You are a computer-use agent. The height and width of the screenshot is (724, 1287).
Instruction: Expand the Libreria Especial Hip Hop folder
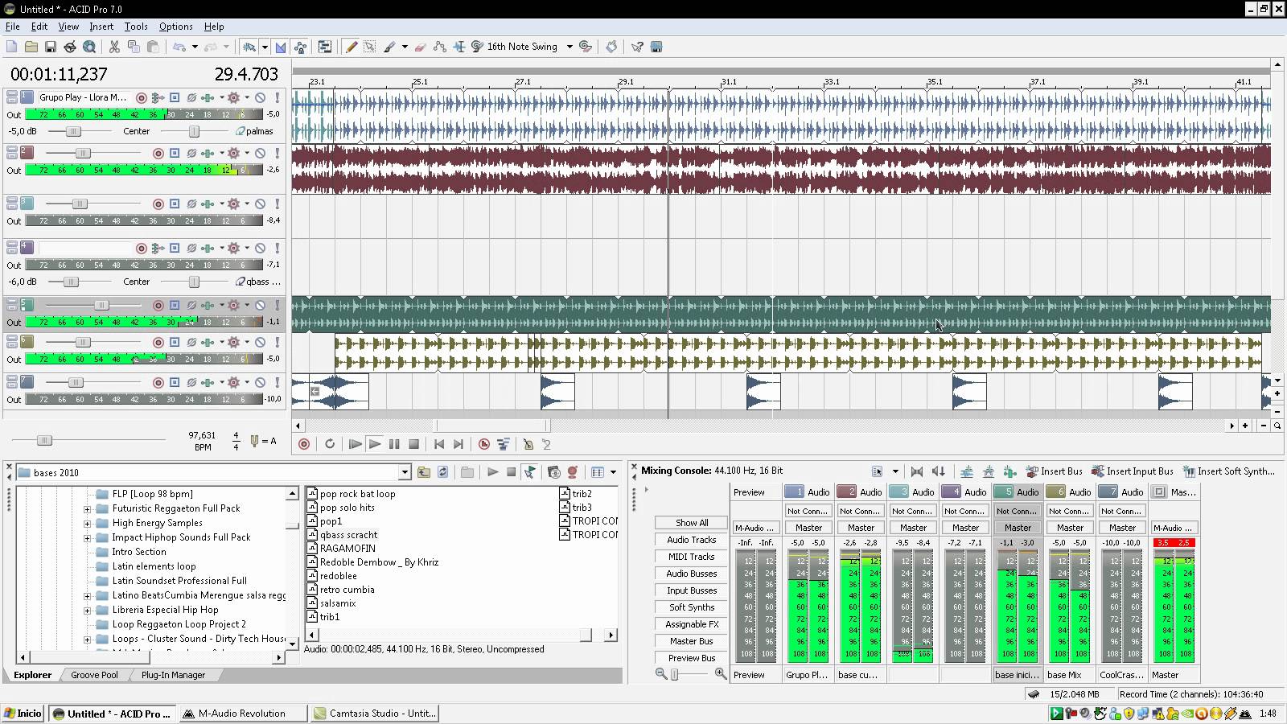87,610
